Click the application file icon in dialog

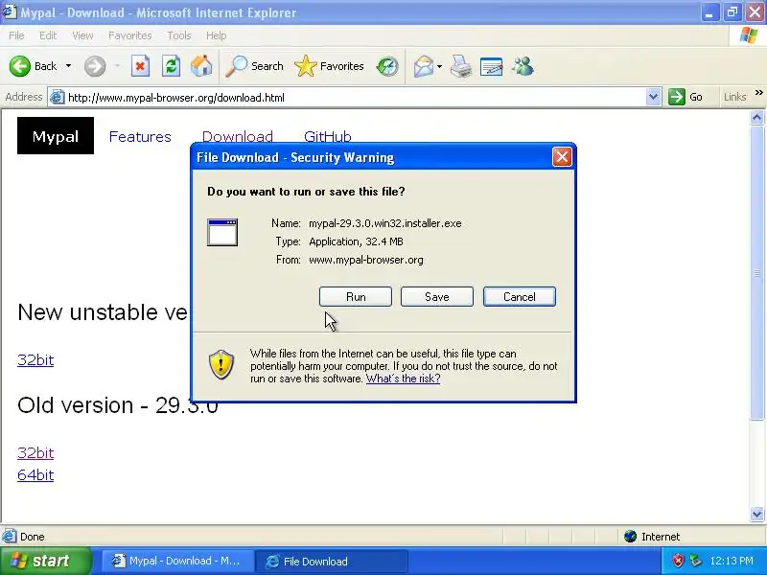(x=222, y=232)
